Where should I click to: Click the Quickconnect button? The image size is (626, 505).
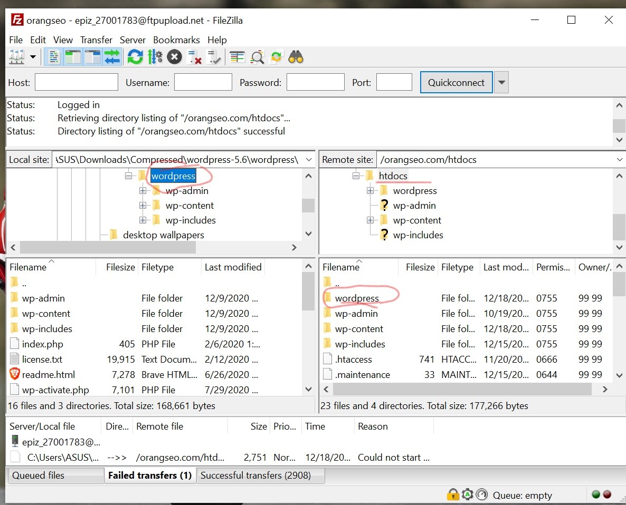pos(456,82)
